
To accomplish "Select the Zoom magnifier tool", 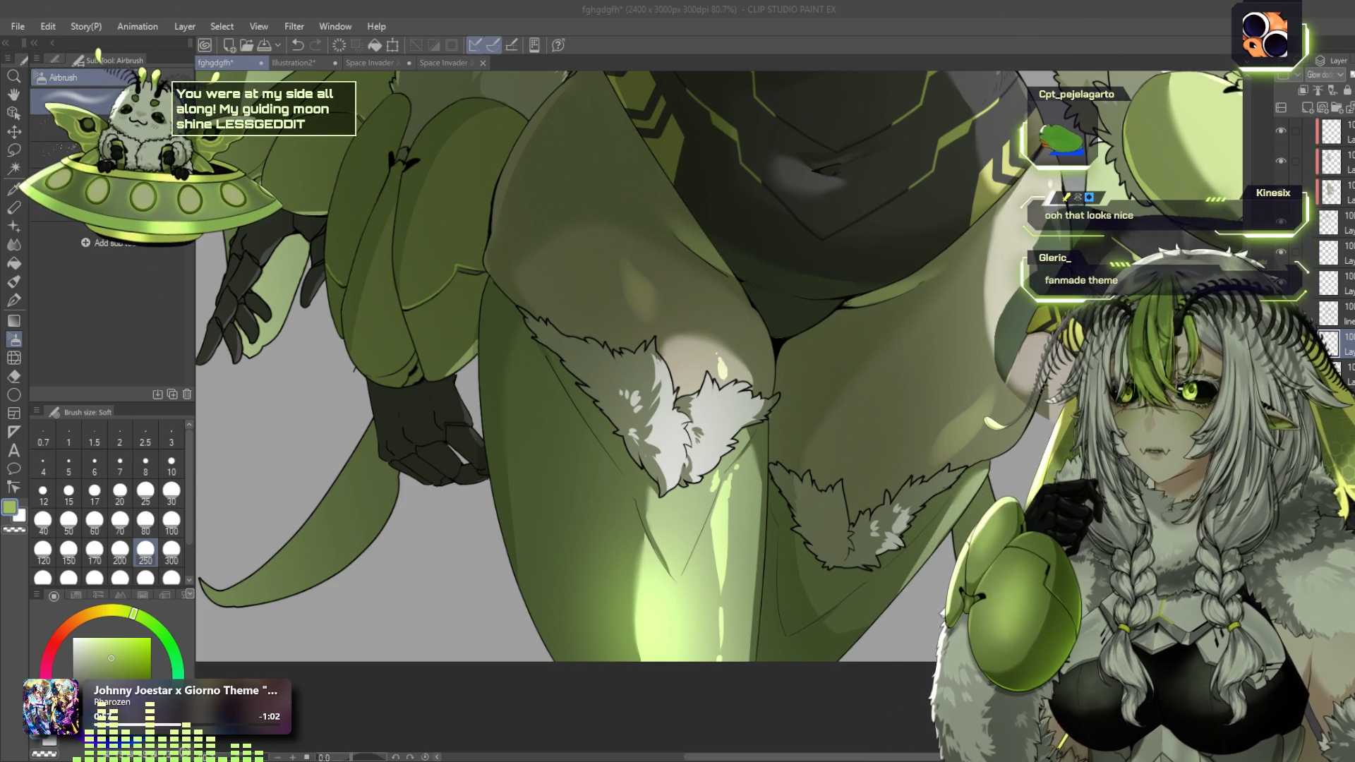I will pos(13,76).
